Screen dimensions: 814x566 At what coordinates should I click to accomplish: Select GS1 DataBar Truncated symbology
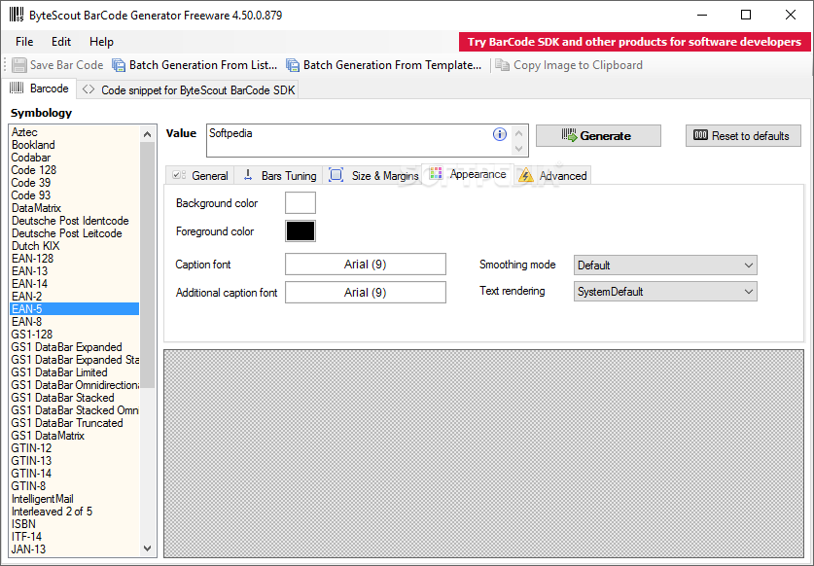point(74,423)
